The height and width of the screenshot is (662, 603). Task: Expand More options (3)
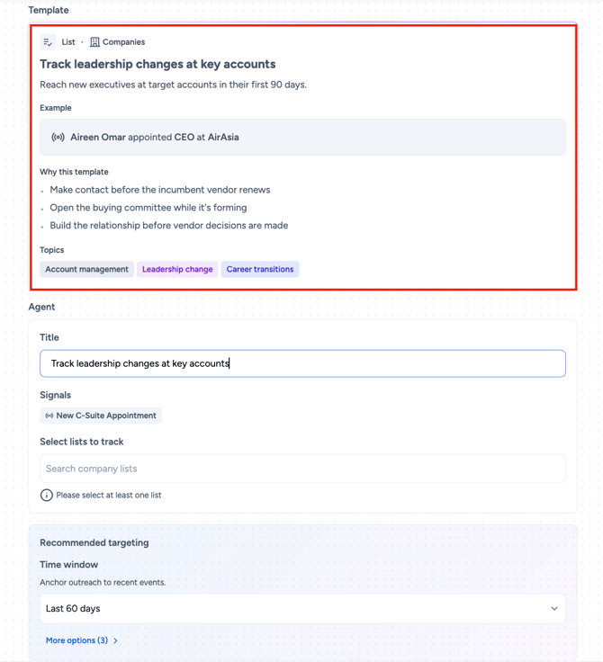(x=82, y=640)
